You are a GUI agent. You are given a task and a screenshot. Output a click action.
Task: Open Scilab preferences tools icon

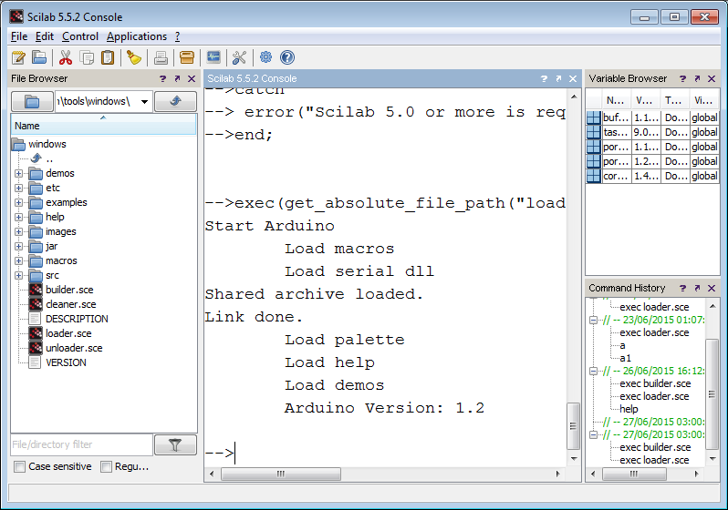click(240, 57)
